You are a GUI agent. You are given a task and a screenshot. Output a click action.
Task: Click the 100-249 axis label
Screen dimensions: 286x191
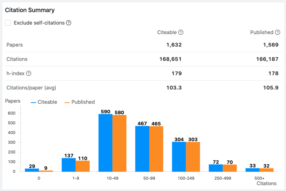pos(186,178)
